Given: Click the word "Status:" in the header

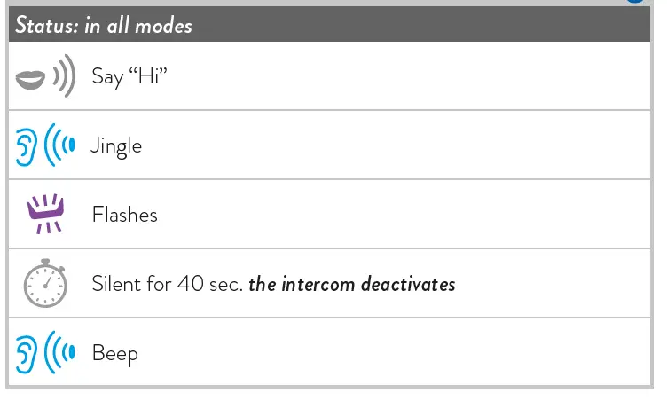Looking at the screenshot, I should (x=46, y=25).
